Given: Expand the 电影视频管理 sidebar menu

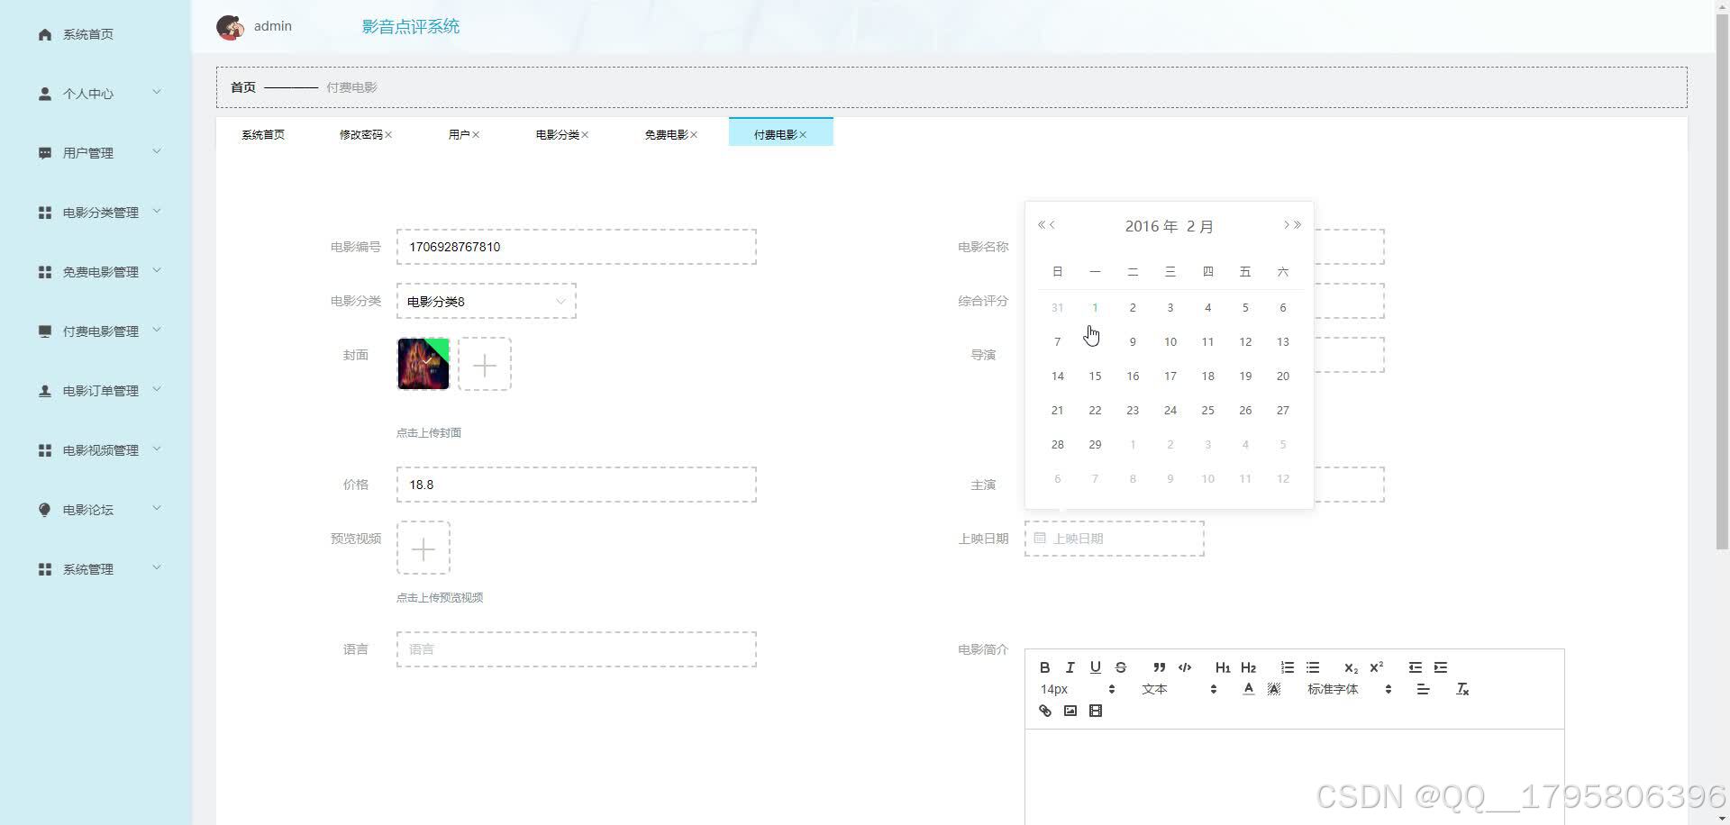Looking at the screenshot, I should [96, 450].
